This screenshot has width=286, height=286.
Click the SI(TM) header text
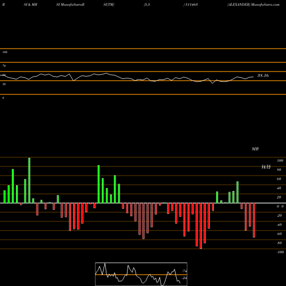coord(109,5)
